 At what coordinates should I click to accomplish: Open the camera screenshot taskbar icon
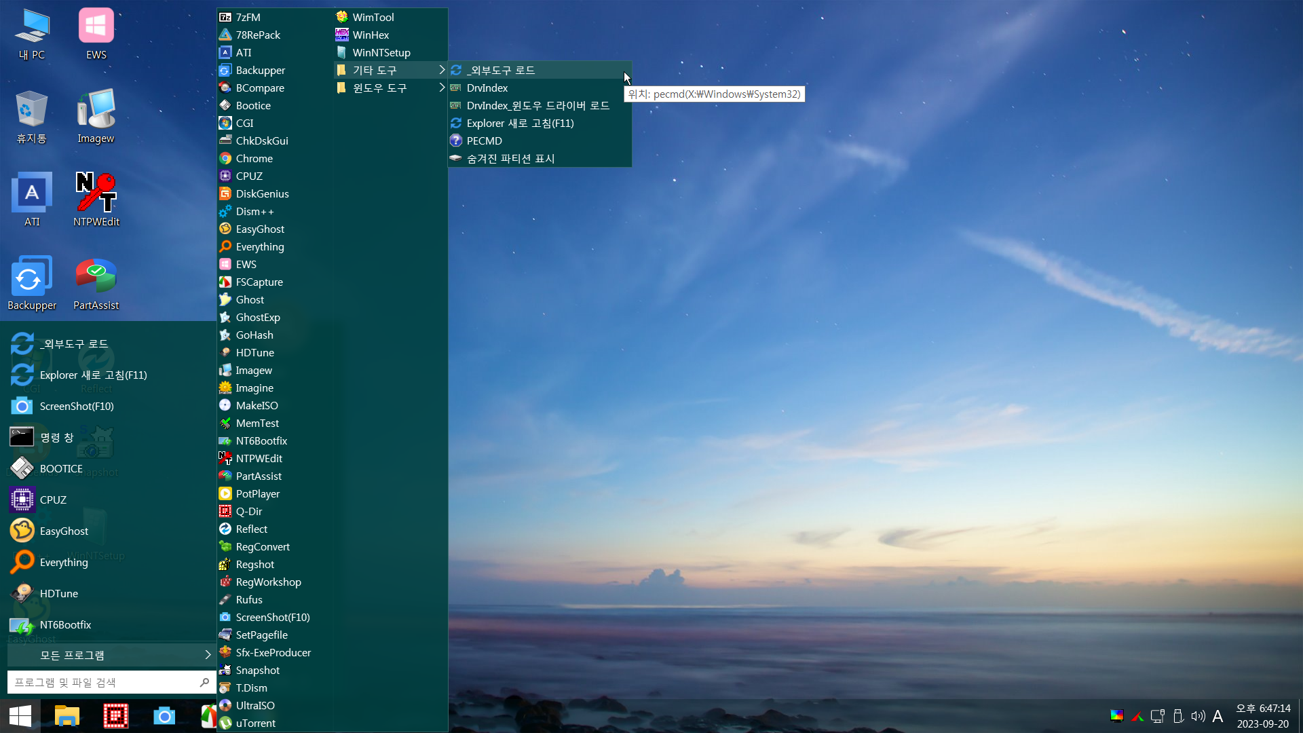tap(164, 716)
